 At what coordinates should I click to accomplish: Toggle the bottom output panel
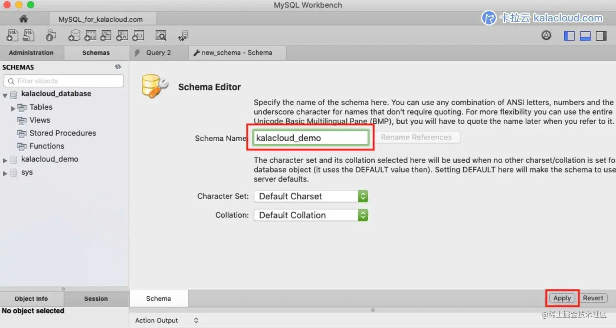point(585,36)
